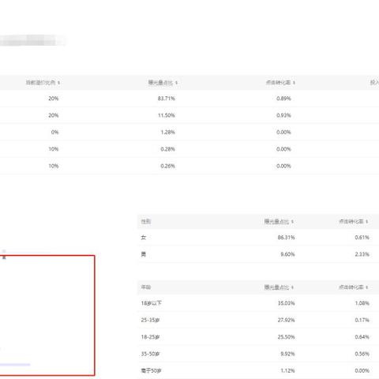Image resolution: width=379 pixels, height=379 pixels.
Task: Select the 35-50岁 age row
Action: 258,354
